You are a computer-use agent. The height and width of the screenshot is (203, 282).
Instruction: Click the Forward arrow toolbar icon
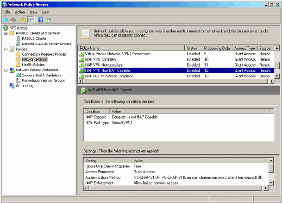(13, 20)
